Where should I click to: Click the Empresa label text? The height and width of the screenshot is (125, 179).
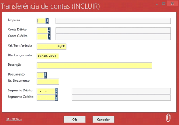pos(14,20)
